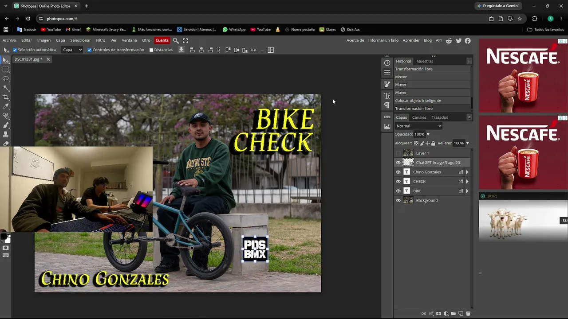The image size is (568, 319).
Task: Click the link layers icon in Layers footer
Action: click(424, 314)
